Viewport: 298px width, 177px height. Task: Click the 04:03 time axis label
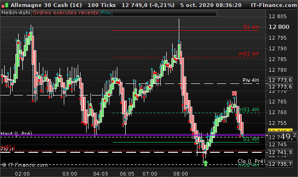[x=101, y=174]
